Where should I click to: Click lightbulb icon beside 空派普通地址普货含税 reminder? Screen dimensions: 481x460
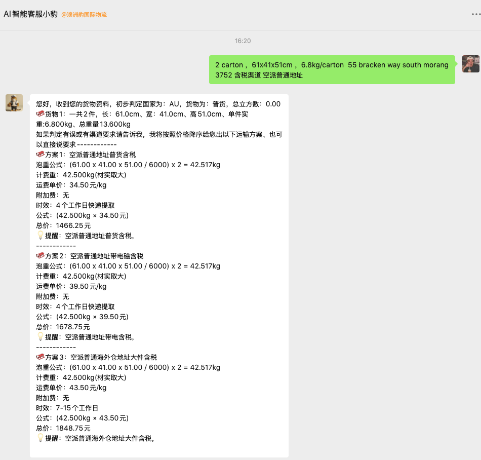pyautogui.click(x=41, y=236)
